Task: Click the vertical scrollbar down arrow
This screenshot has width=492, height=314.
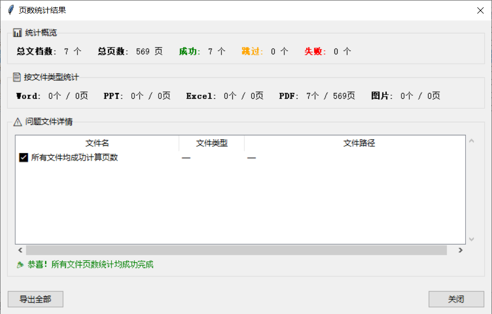Action: click(x=471, y=239)
